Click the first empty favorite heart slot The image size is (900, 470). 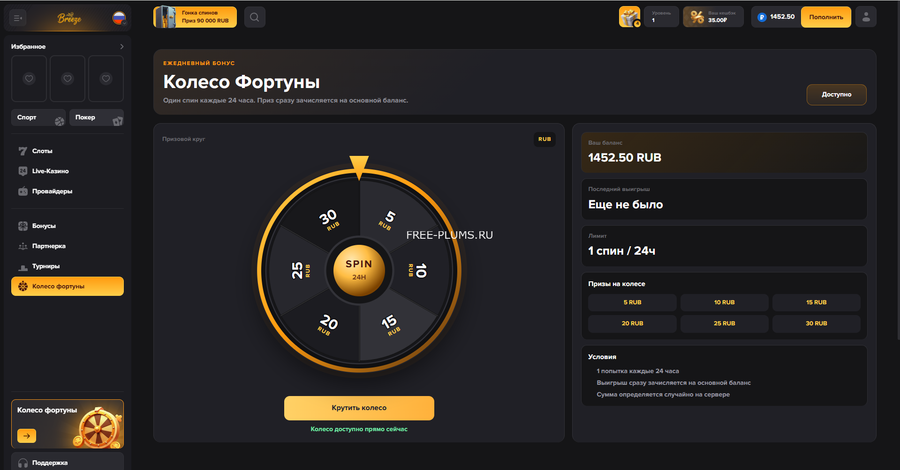click(29, 79)
